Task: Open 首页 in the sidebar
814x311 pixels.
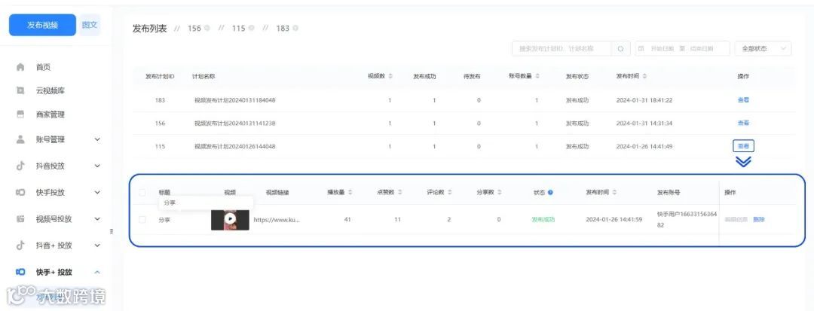Action: point(43,67)
